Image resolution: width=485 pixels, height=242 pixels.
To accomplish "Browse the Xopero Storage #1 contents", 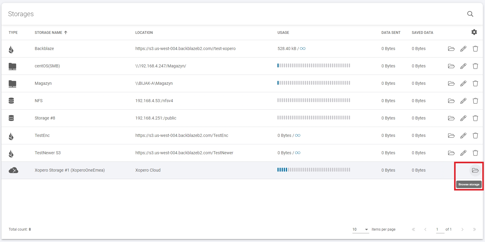I will click(x=475, y=170).
